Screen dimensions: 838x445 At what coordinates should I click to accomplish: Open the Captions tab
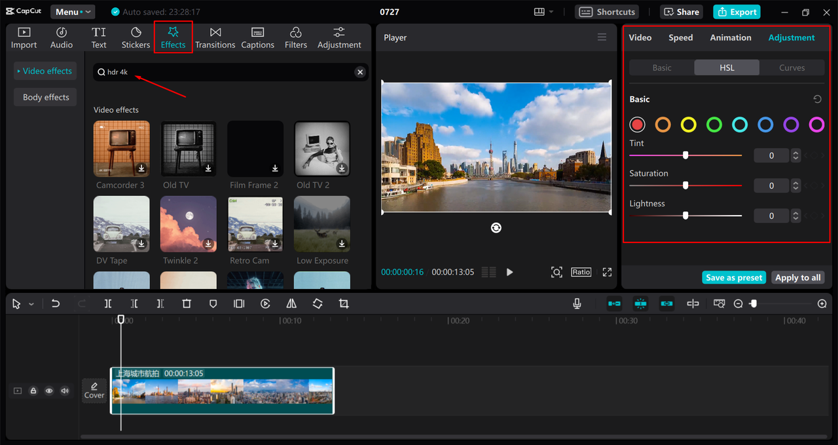(x=257, y=38)
